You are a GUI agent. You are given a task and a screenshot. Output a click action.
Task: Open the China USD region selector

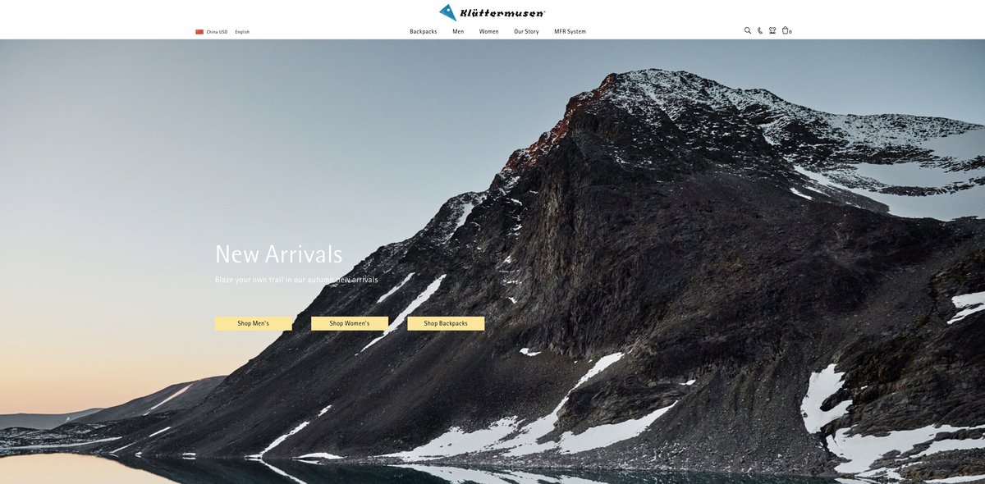217,32
